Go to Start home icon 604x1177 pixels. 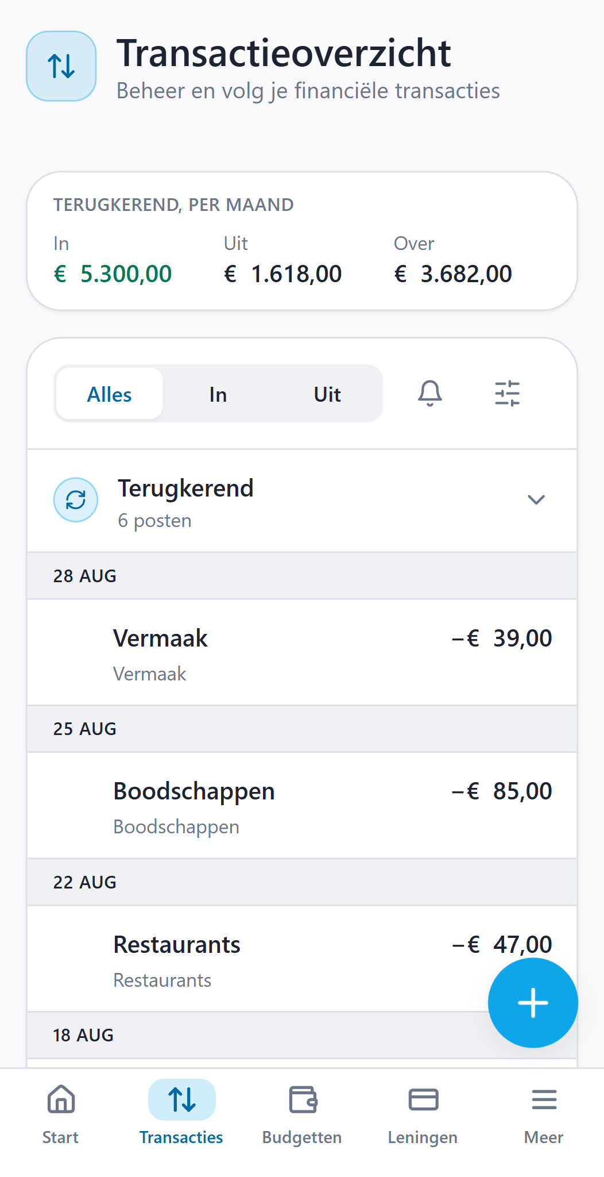61,1099
